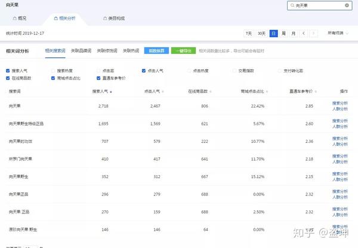The image size is (358, 248).
Task: Open 人群分析 for 向天果野生特级正品 row
Action: [340, 127]
